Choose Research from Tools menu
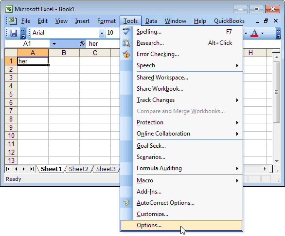285x236 pixels. 181,43
